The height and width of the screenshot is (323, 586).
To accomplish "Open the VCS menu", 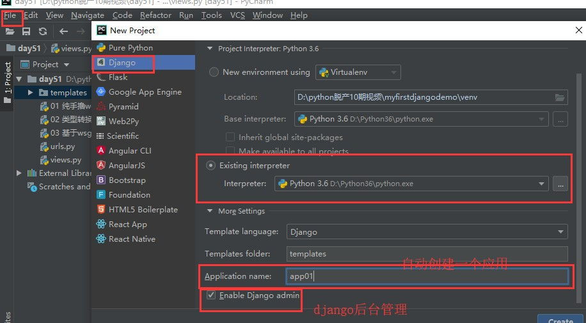I will 238,15.
